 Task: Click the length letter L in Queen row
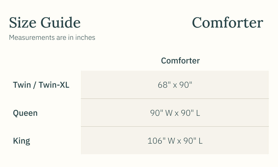coord(198,113)
